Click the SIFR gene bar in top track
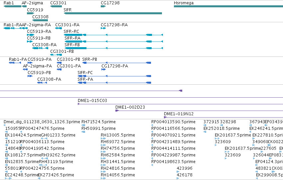The width and height of the screenshot is (283, 180). pos(113,13)
